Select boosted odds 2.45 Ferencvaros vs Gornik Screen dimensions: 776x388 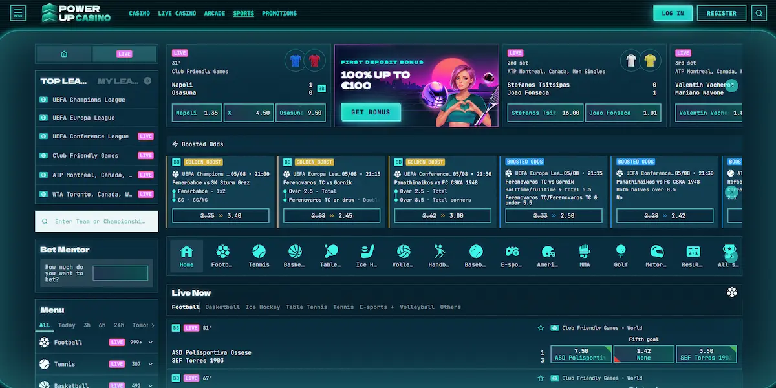coord(332,215)
